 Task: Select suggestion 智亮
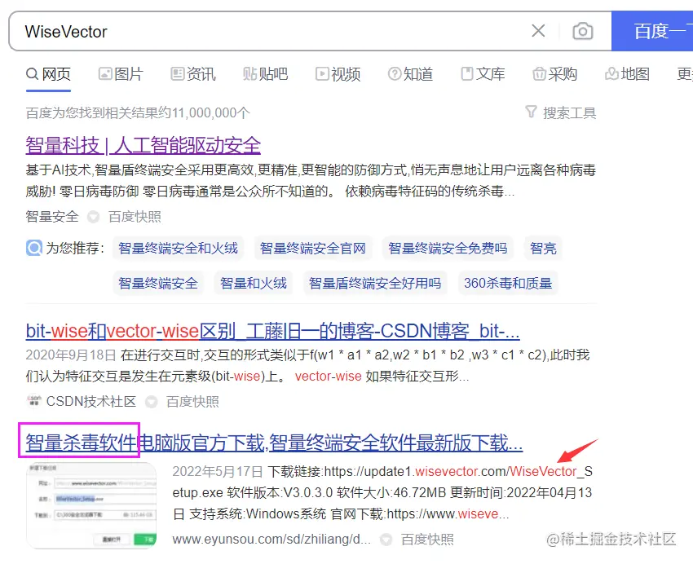[543, 248]
